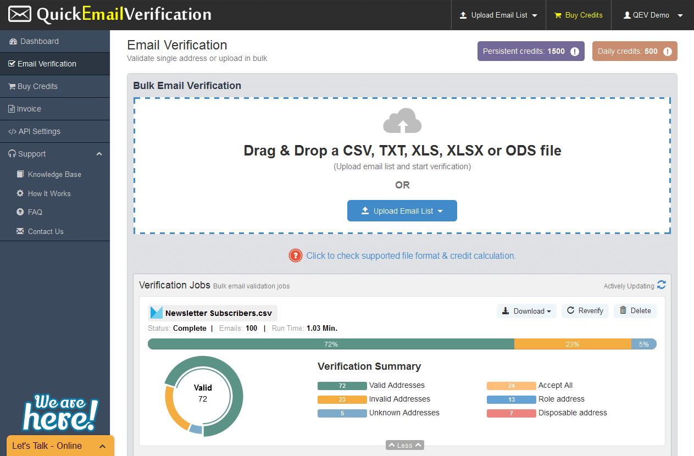Click the Daily credits 500 badge
The image size is (694, 456).
pos(635,52)
